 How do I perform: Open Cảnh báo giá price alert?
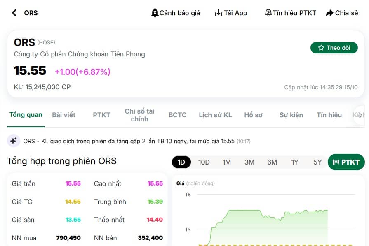click(176, 13)
